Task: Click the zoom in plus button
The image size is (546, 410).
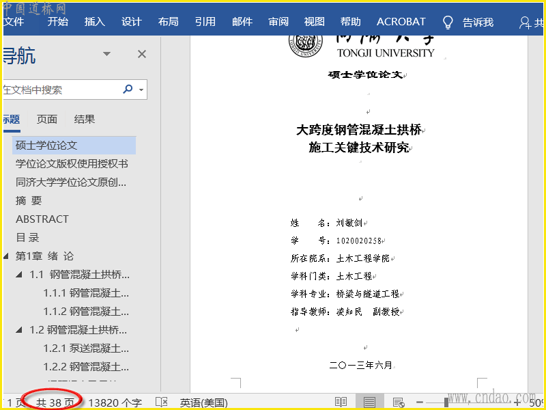Action: click(x=517, y=402)
